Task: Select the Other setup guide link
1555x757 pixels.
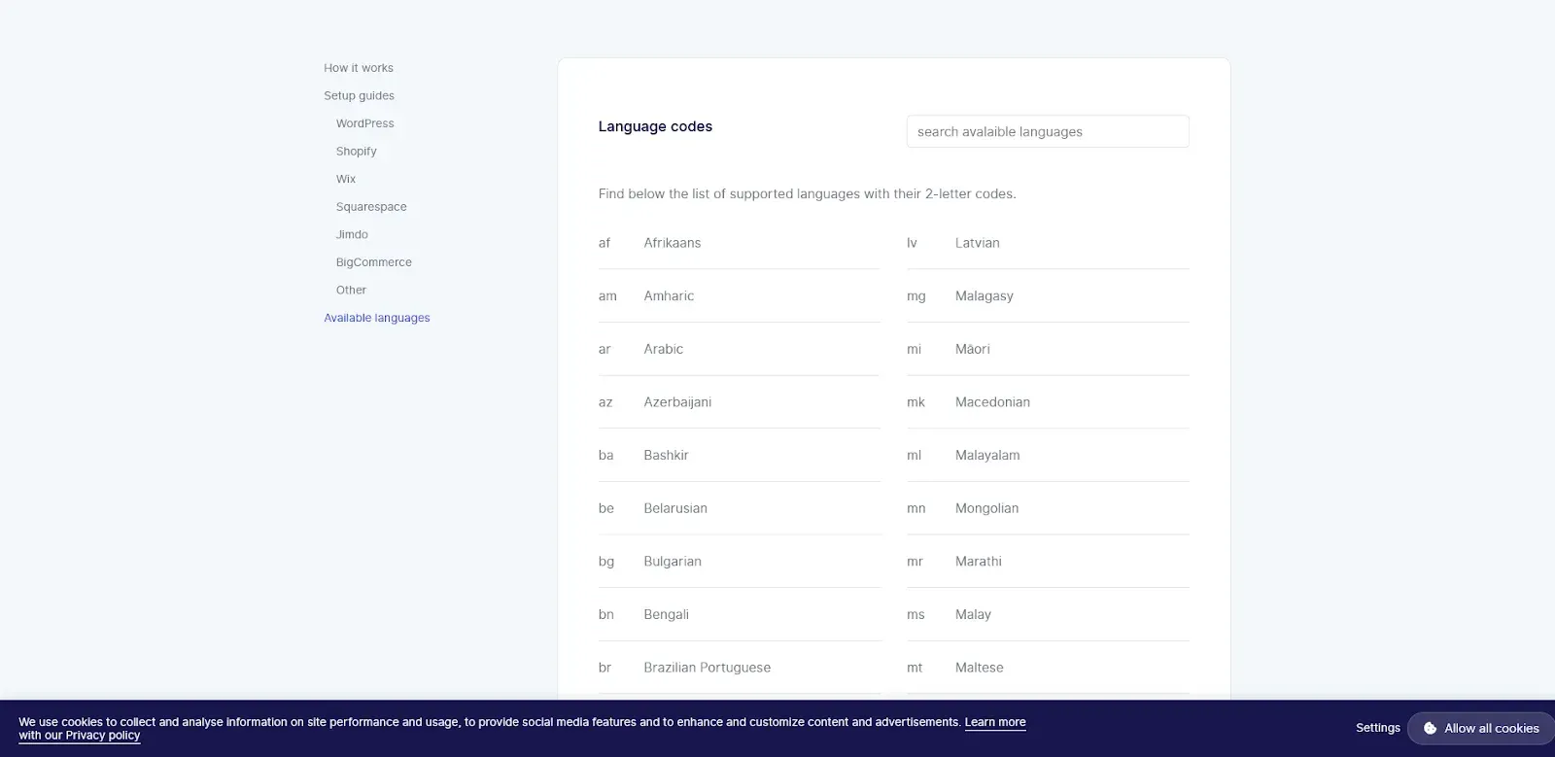Action: [x=351, y=290]
